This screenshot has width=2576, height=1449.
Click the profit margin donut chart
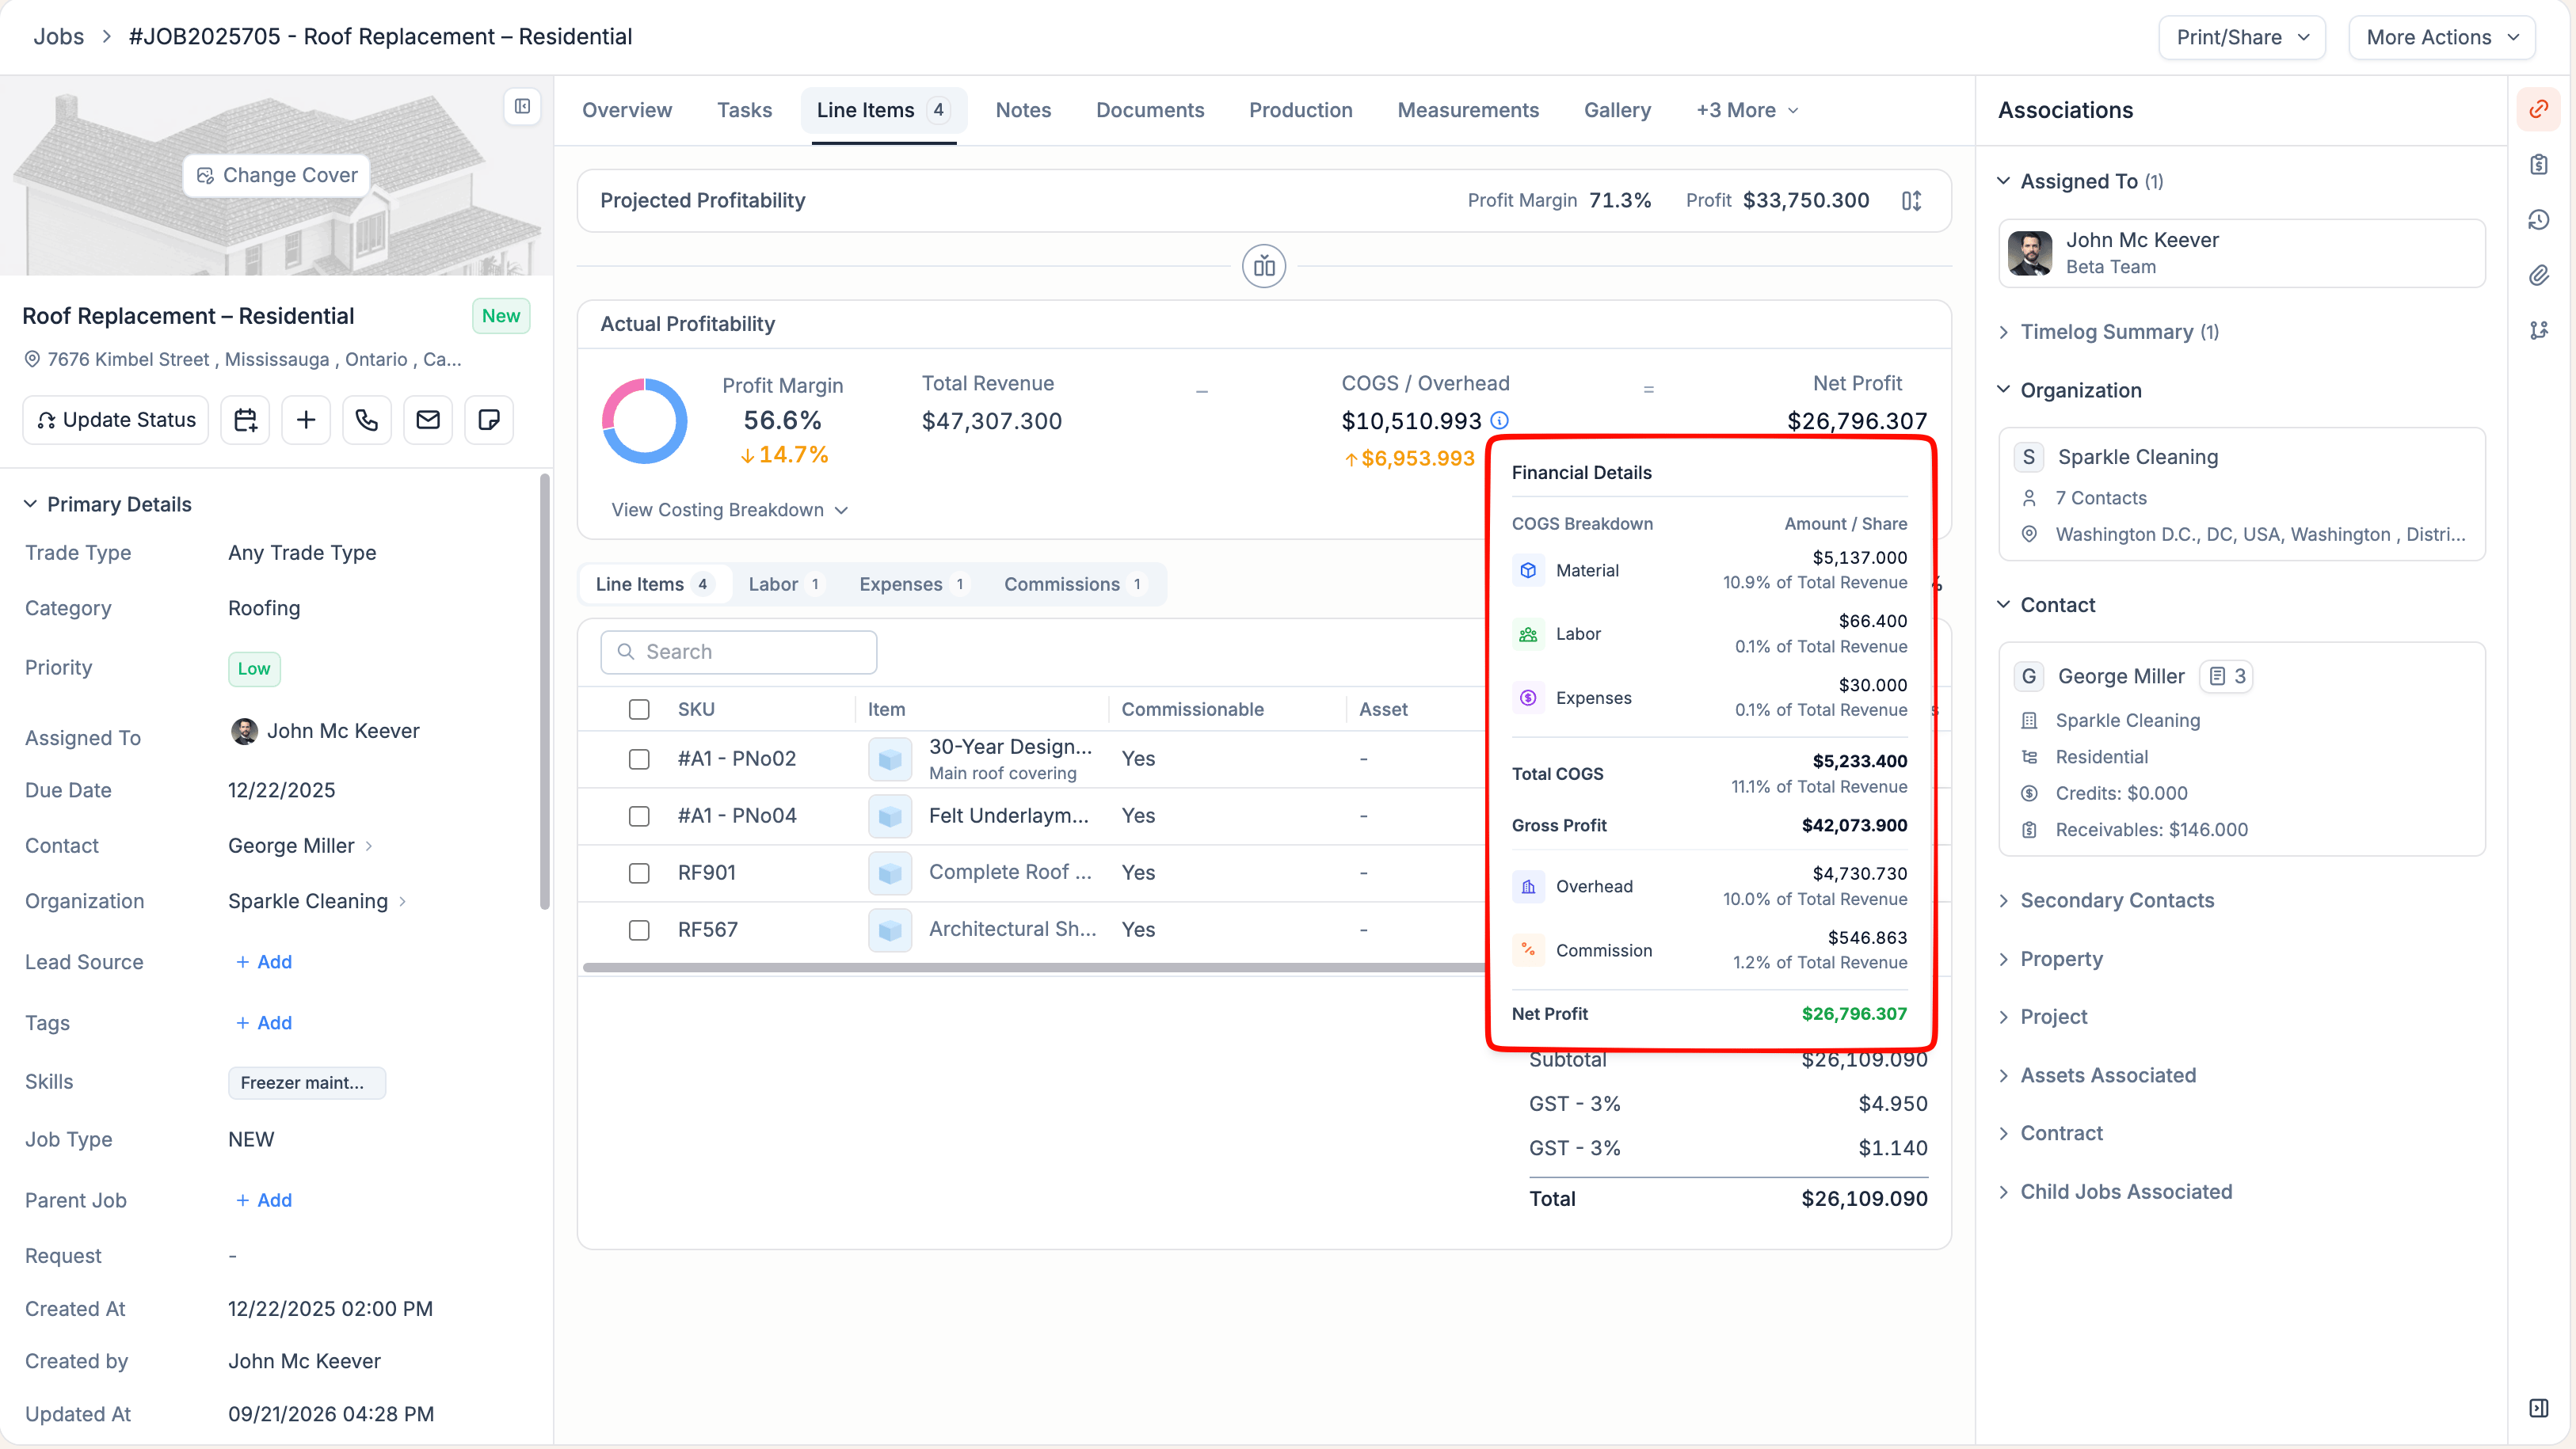tap(644, 420)
